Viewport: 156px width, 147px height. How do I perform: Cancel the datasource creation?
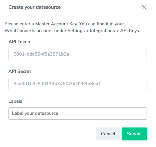tap(108, 134)
